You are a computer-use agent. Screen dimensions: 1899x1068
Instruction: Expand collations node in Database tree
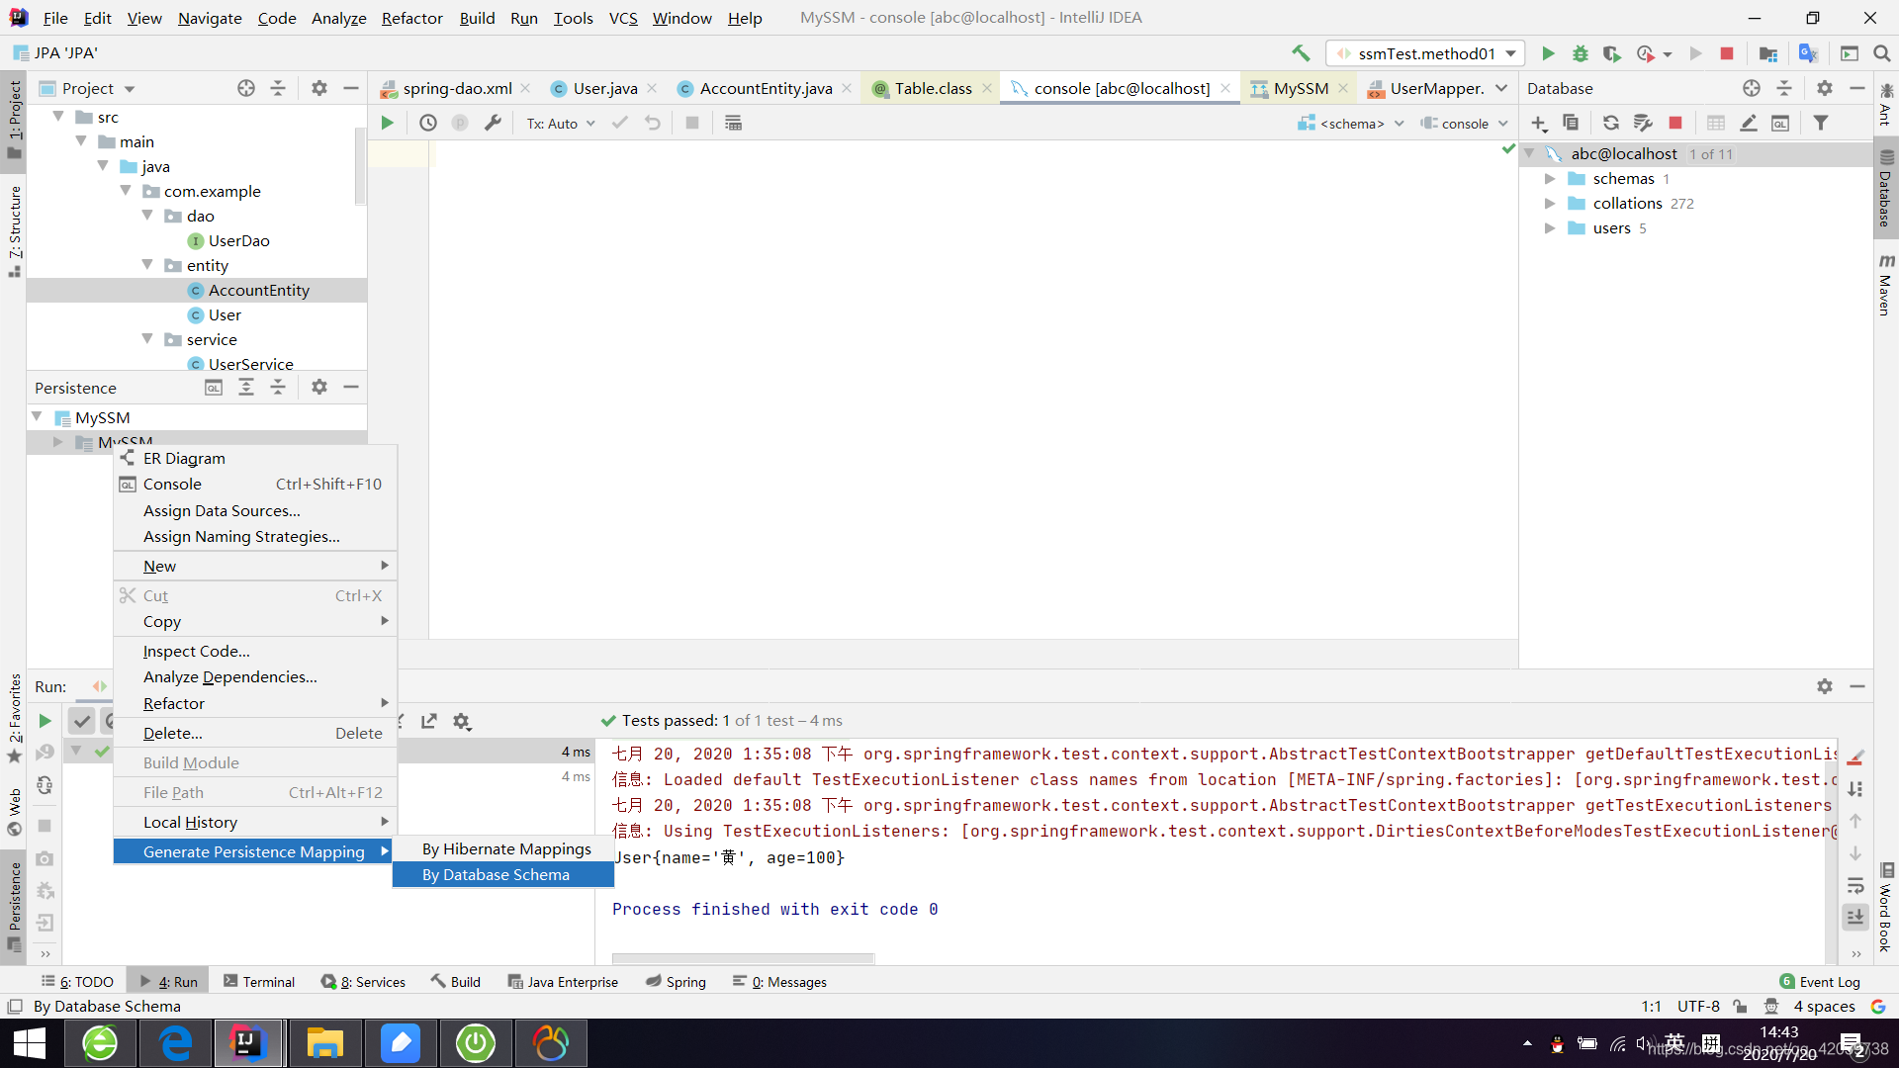pos(1550,204)
